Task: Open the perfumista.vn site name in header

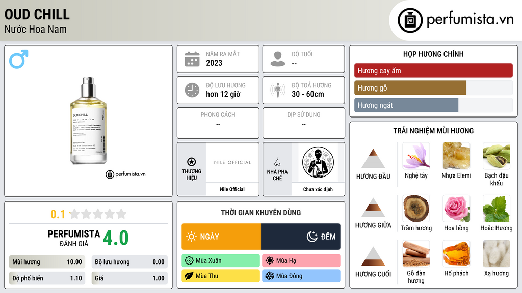Action: click(x=470, y=20)
